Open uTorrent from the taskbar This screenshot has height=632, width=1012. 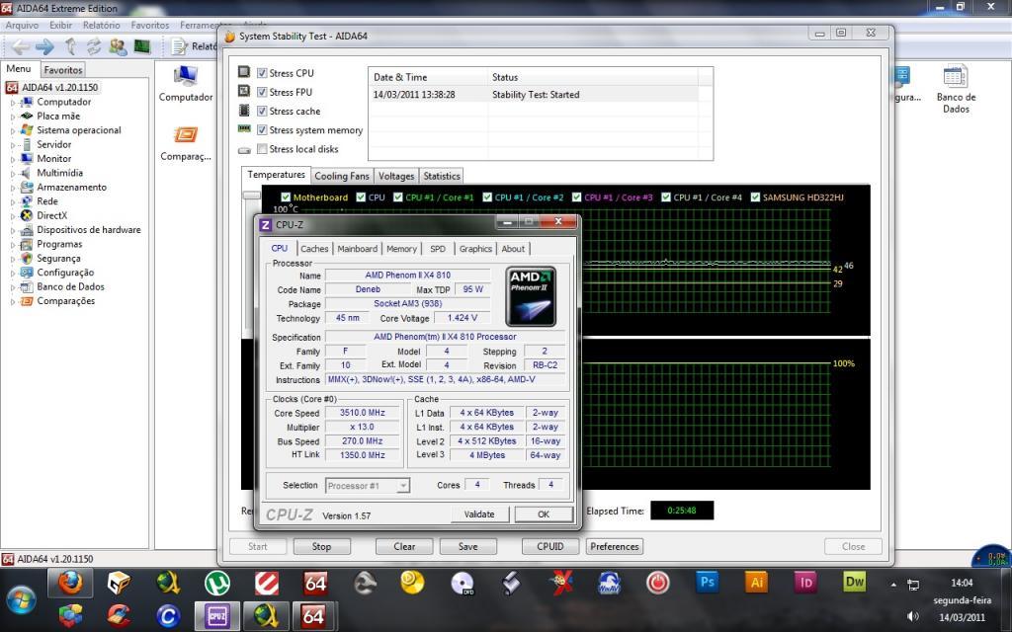tap(217, 583)
